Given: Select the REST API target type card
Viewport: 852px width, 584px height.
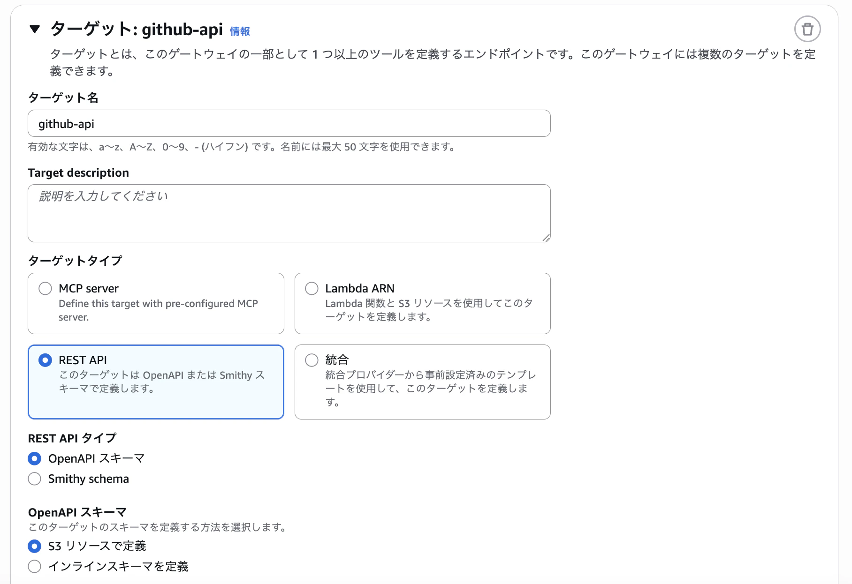Looking at the screenshot, I should [x=156, y=381].
